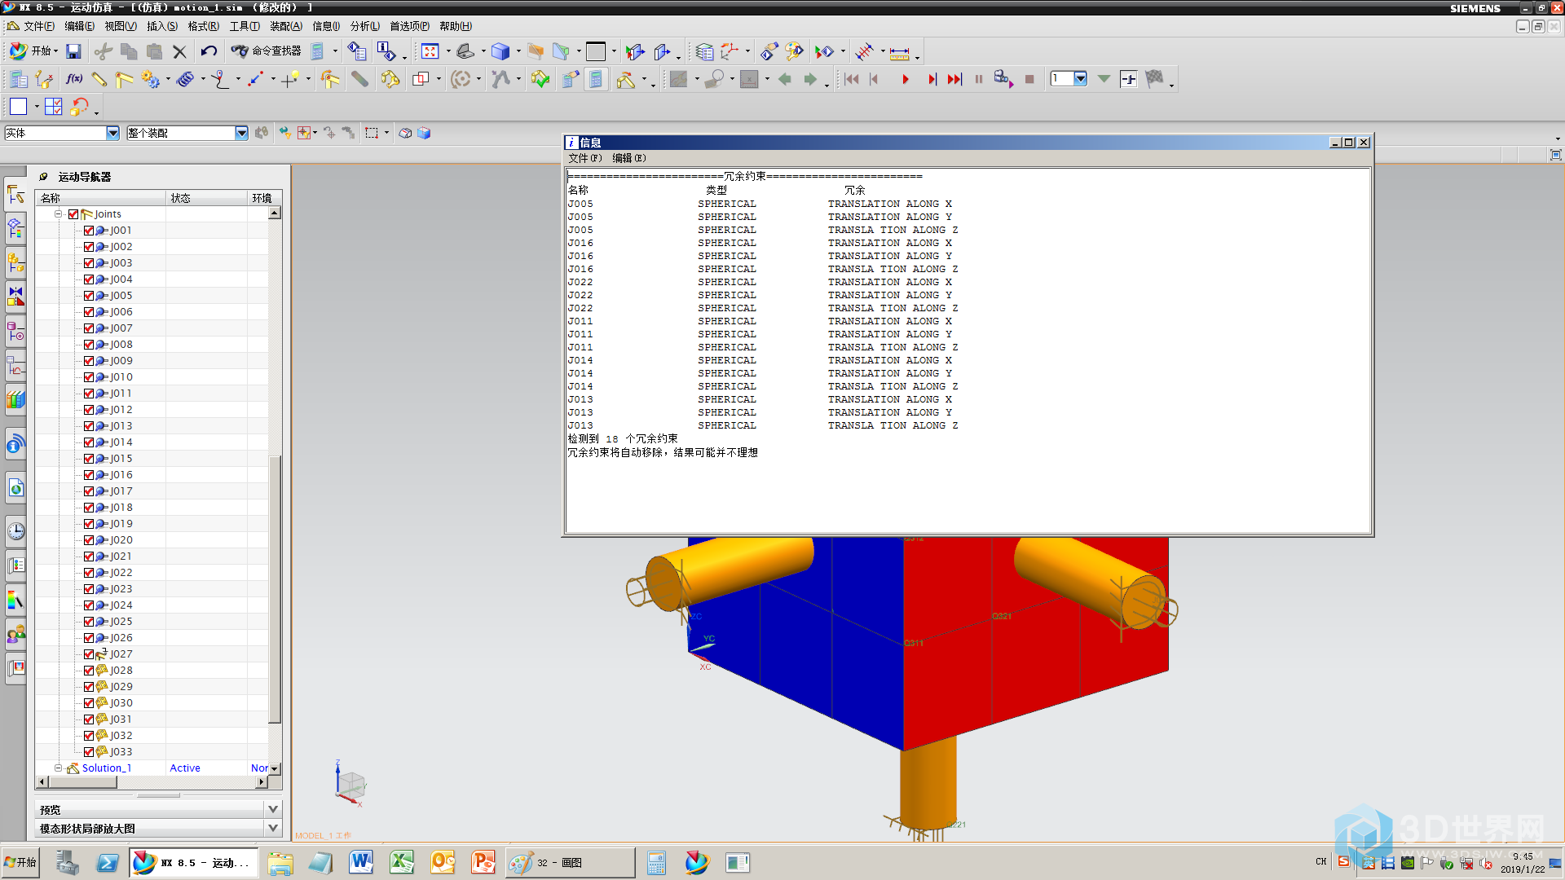
Task: Open dropdown arrow next to gear coupler icon
Action: pyautogui.click(x=168, y=80)
